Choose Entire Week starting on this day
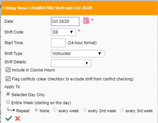 [x=8, y=102]
